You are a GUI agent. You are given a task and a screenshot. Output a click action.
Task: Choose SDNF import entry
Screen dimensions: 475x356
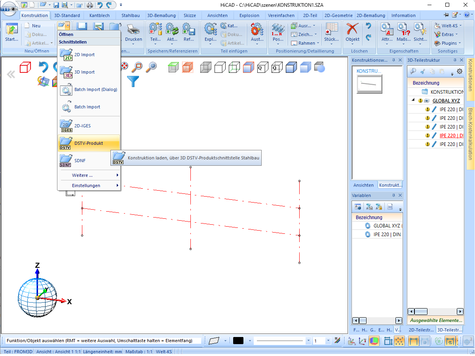click(x=89, y=161)
